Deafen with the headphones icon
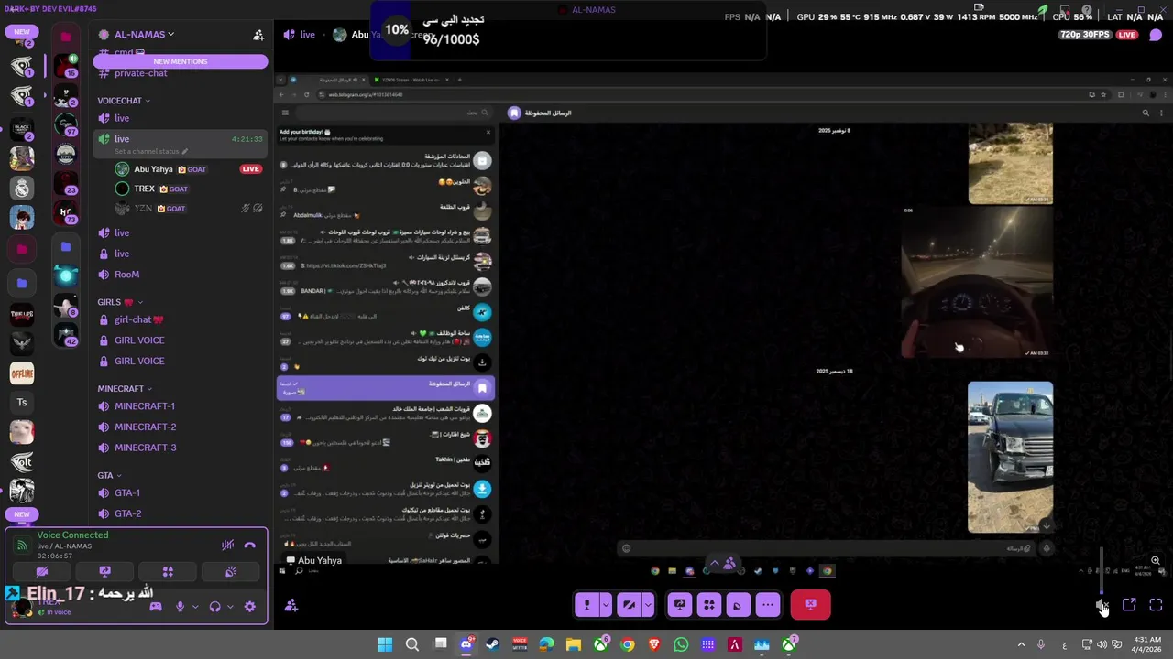This screenshot has width=1173, height=659. coord(214,606)
